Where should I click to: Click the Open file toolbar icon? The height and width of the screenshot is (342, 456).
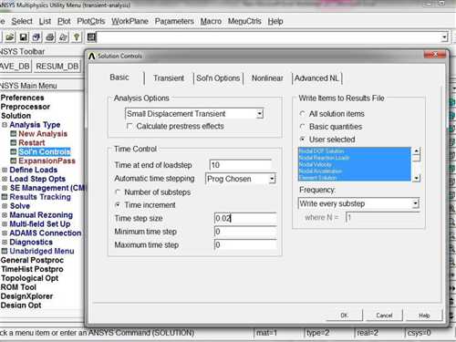[10, 37]
